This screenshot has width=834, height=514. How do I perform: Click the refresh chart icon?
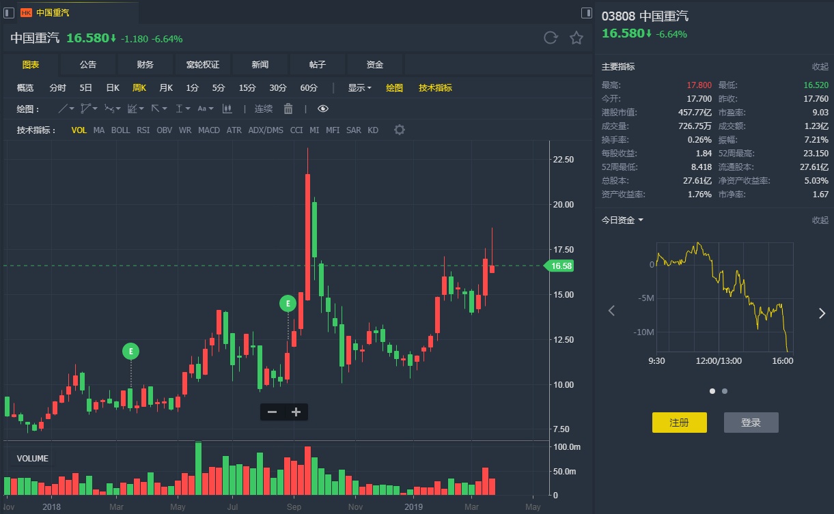coord(551,38)
